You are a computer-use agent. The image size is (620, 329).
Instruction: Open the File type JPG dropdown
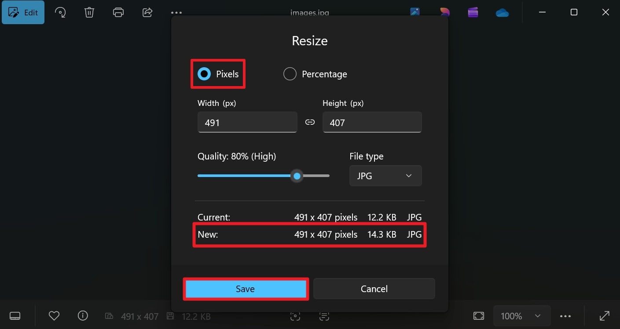pos(385,176)
